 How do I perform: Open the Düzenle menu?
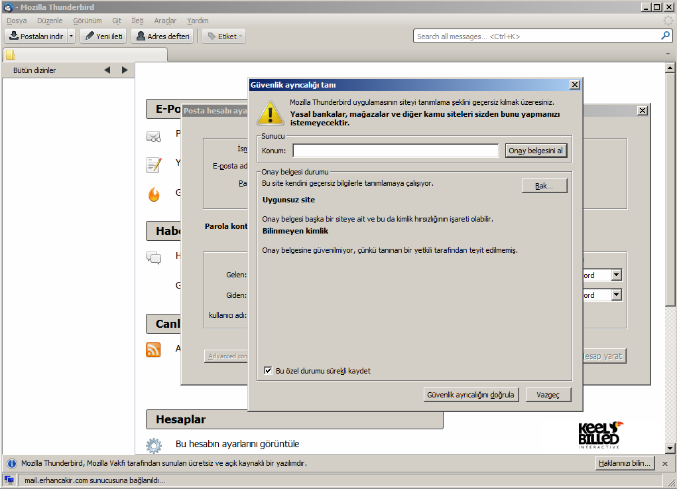click(50, 21)
